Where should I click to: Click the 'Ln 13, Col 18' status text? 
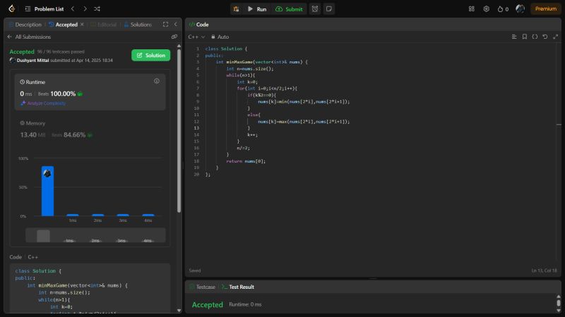pyautogui.click(x=544, y=271)
